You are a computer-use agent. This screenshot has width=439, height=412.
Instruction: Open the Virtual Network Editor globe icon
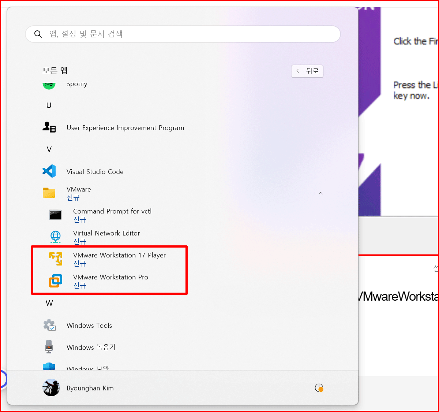[x=56, y=237]
